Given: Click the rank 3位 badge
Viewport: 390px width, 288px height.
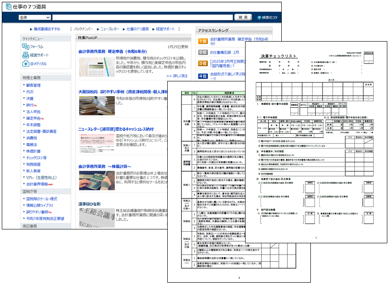Looking at the screenshot, I should [x=202, y=63].
